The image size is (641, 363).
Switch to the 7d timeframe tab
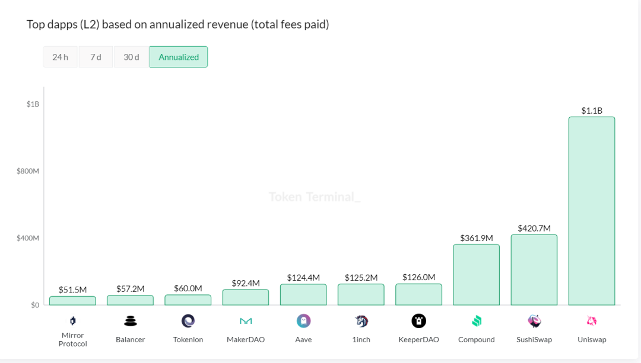coord(96,57)
